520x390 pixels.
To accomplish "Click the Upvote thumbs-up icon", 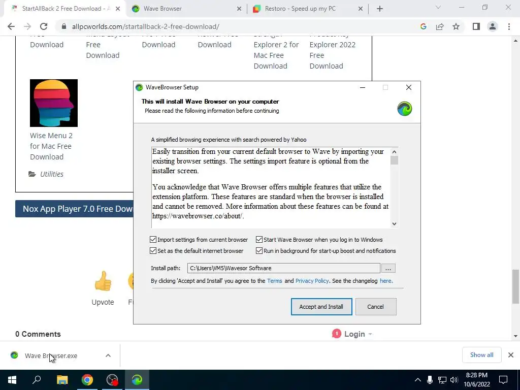I will (x=103, y=281).
